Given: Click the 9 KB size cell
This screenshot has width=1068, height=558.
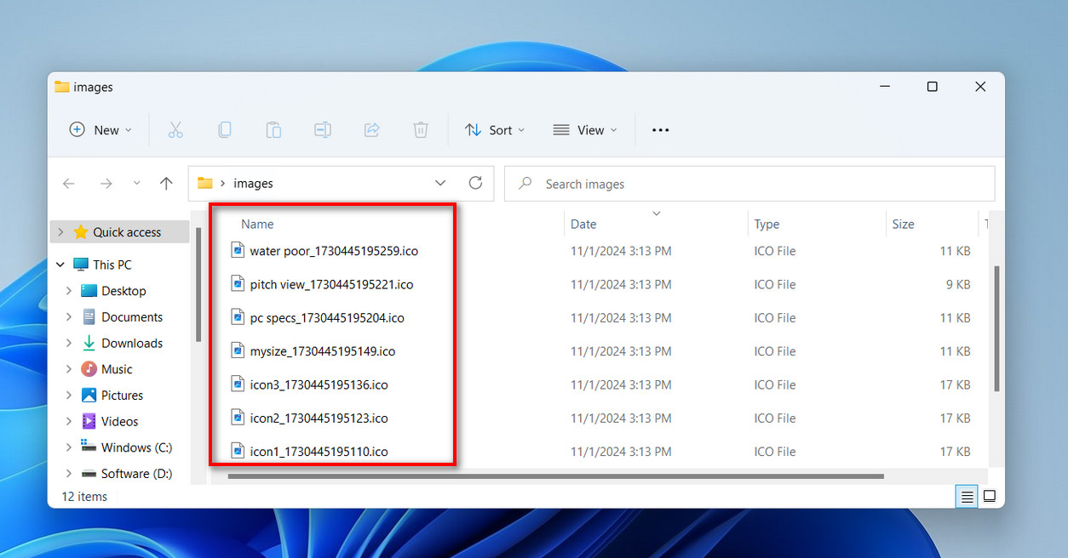Looking at the screenshot, I should coord(958,284).
